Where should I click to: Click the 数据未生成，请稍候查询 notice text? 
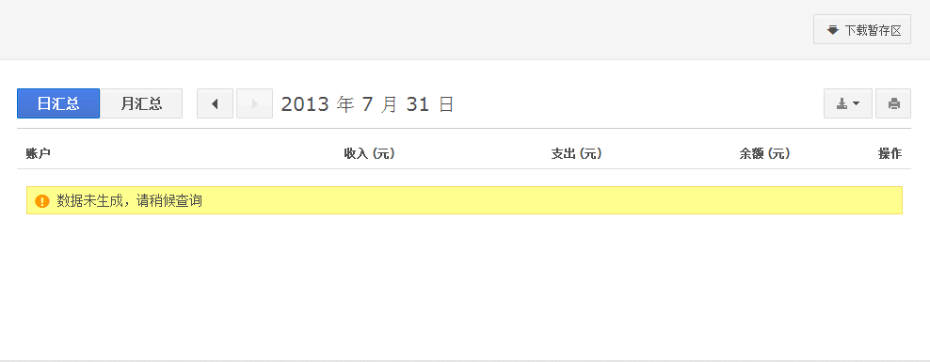coord(129,201)
